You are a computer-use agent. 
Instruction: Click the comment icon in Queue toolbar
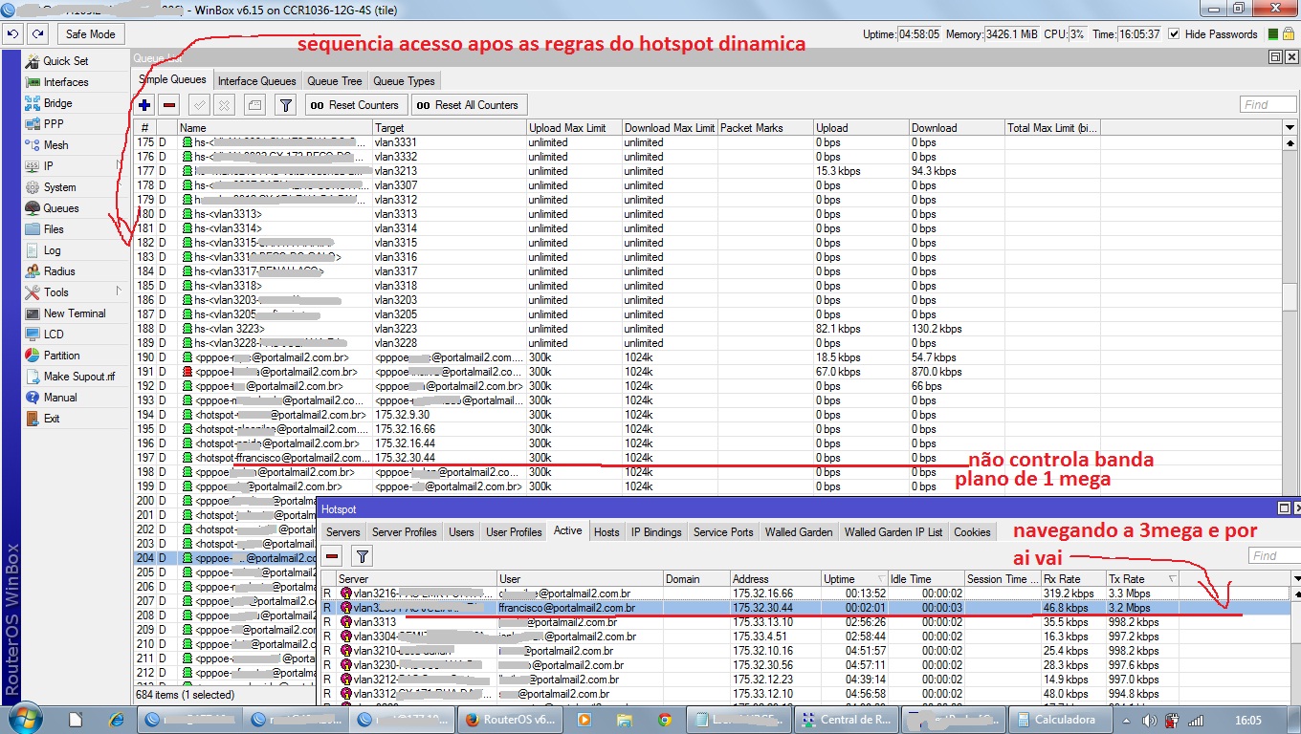[x=254, y=105]
